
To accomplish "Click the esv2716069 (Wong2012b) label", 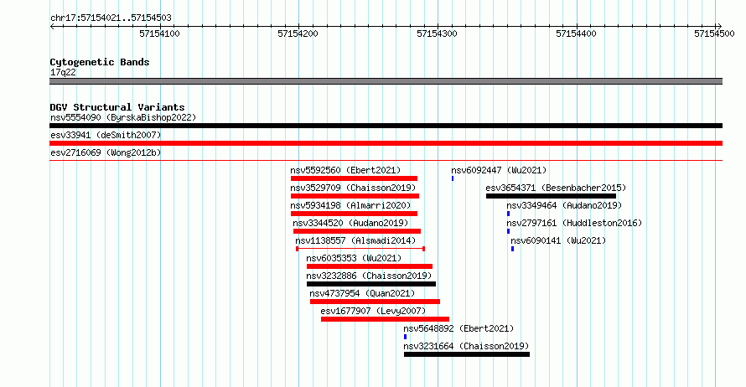I will [x=106, y=152].
